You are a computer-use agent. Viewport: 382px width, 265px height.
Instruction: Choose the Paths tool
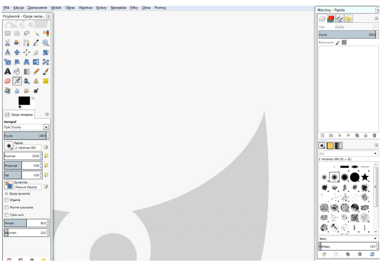click(x=27, y=43)
